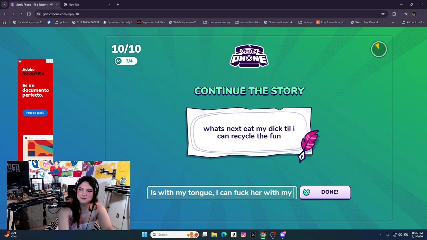
Task: Open the apps grid in bookmarks bar
Action: 4,22
